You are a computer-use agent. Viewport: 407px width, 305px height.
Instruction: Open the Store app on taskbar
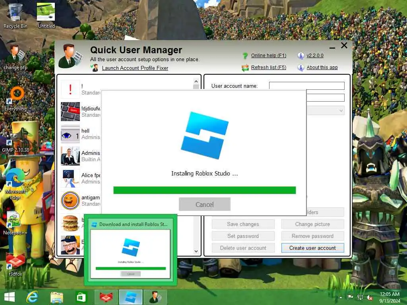point(81,297)
